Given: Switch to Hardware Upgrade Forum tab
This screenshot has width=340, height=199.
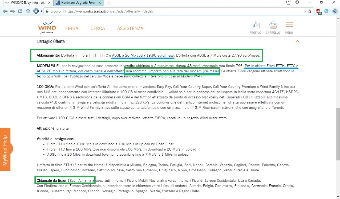Looking at the screenshot, I should pos(79,2).
